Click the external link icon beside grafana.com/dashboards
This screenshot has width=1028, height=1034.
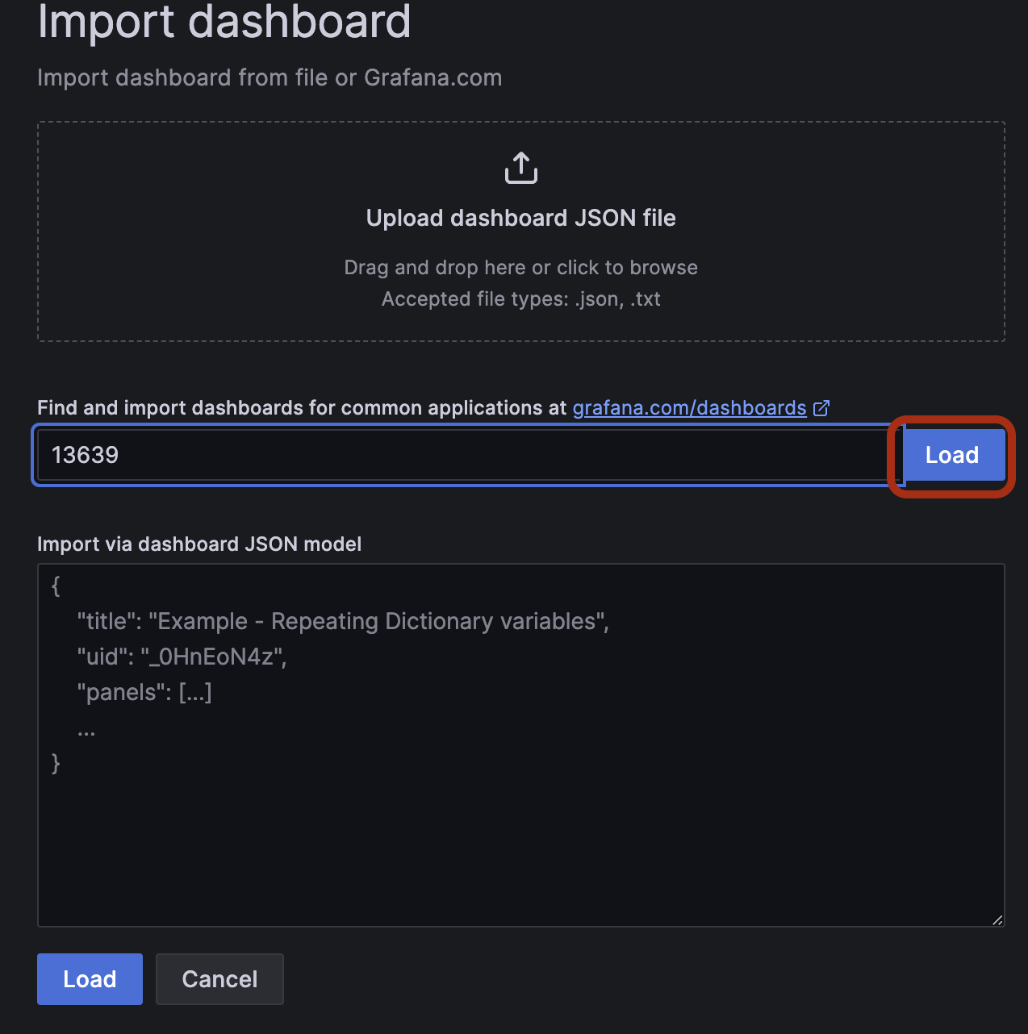pyautogui.click(x=821, y=408)
